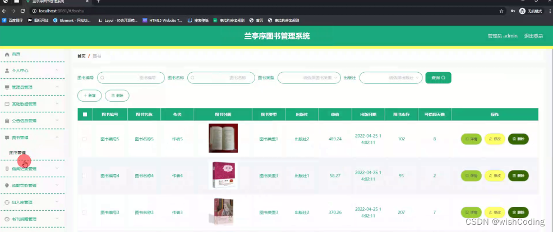Click the 基础数据管理 chat icon

(7, 104)
